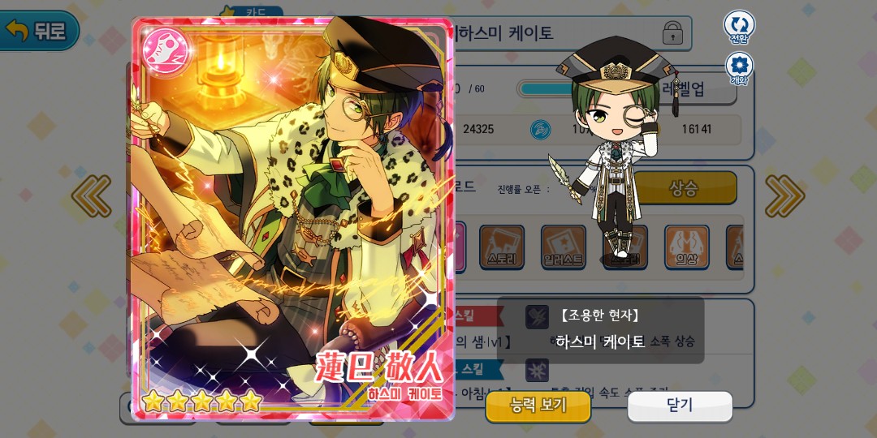The image size is (877, 438).
Task: Tap the 전환 switch icon
Action: pos(739,25)
